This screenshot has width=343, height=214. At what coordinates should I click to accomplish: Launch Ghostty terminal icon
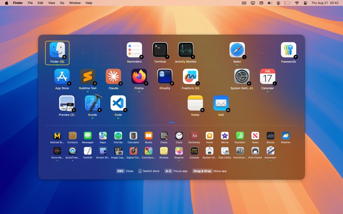(x=165, y=77)
